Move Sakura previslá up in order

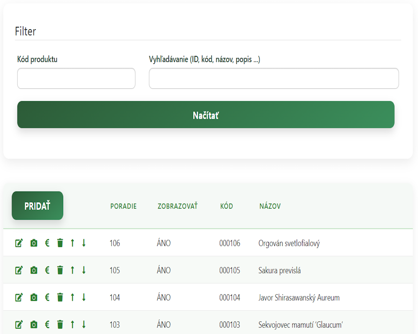72,270
